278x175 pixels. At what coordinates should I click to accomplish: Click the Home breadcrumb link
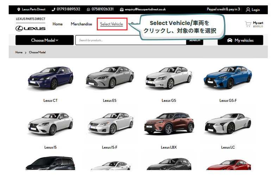[x=19, y=52]
